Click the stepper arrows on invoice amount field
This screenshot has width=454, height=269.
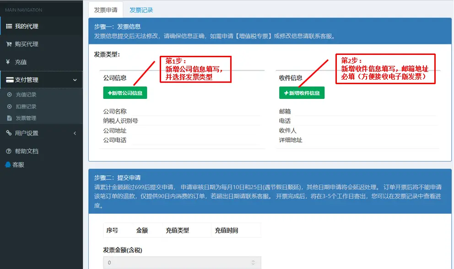254,263
